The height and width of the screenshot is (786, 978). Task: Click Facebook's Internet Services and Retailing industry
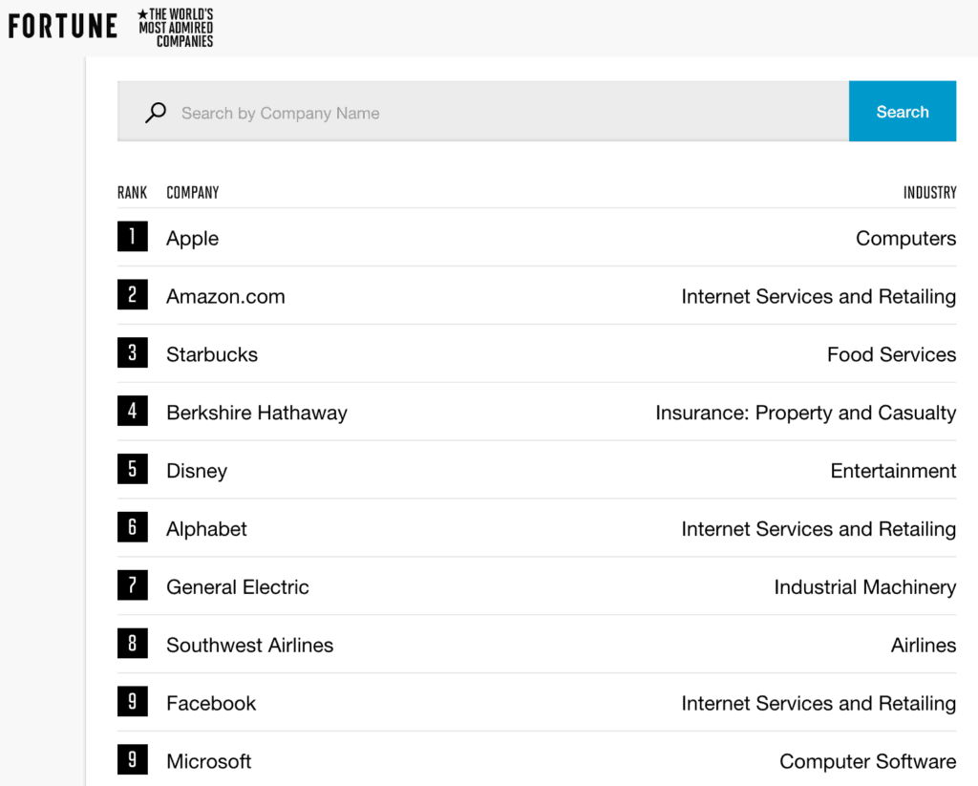(819, 703)
